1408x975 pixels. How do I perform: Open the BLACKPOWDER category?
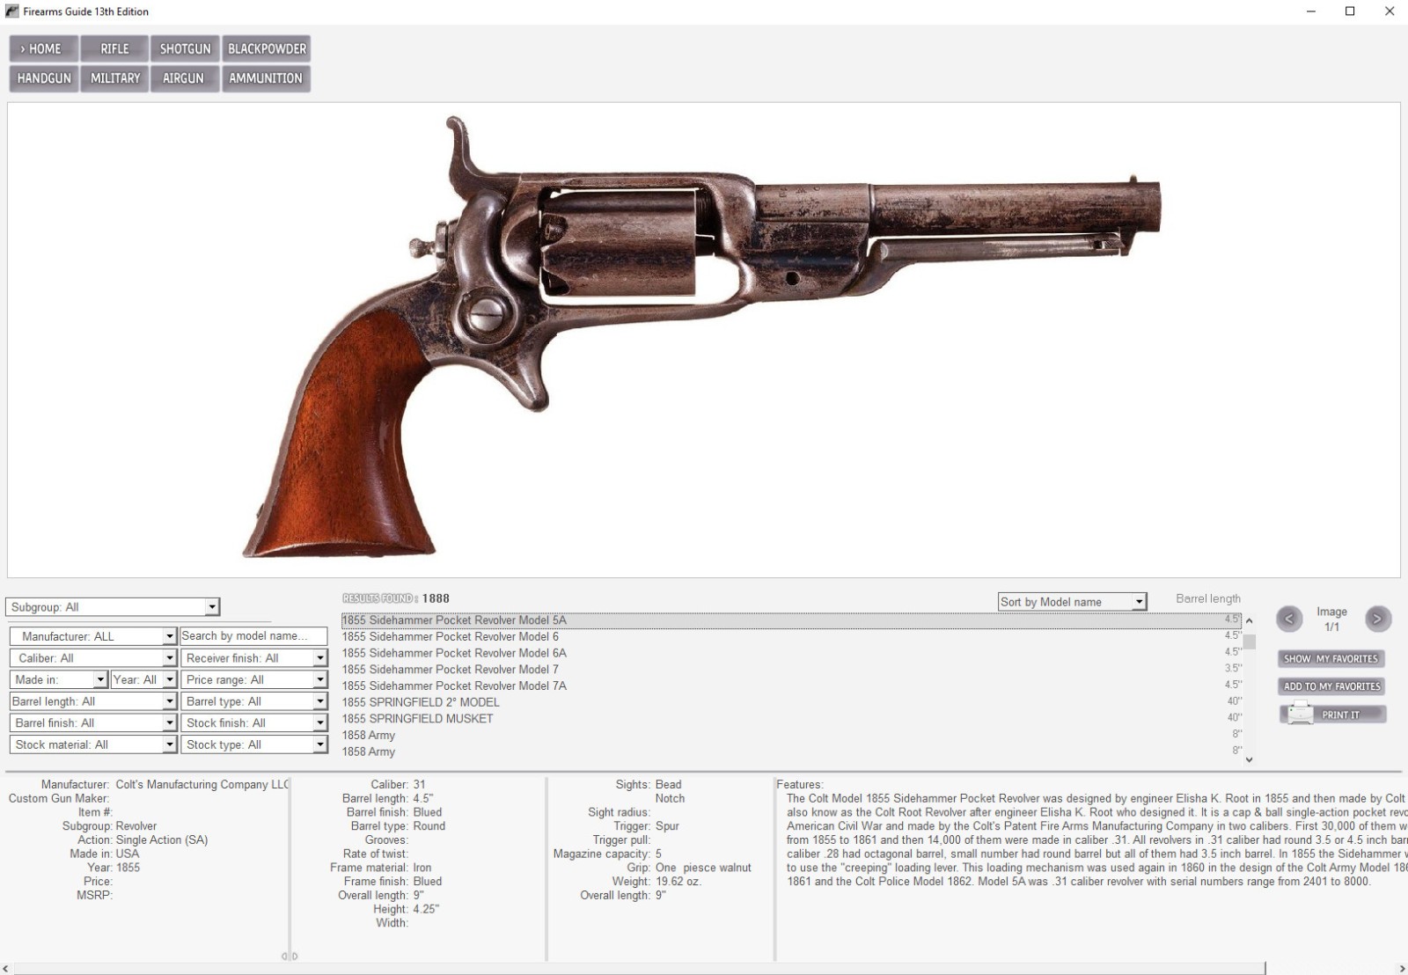point(267,48)
